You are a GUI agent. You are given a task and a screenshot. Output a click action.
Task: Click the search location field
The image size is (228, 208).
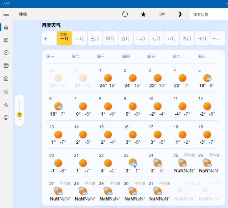(x=209, y=15)
